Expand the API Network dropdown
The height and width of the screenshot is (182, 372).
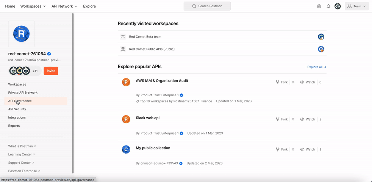coord(64,6)
